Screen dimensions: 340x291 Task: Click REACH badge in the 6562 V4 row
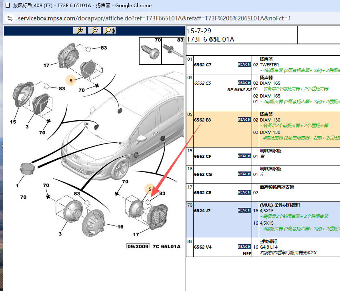point(244,247)
